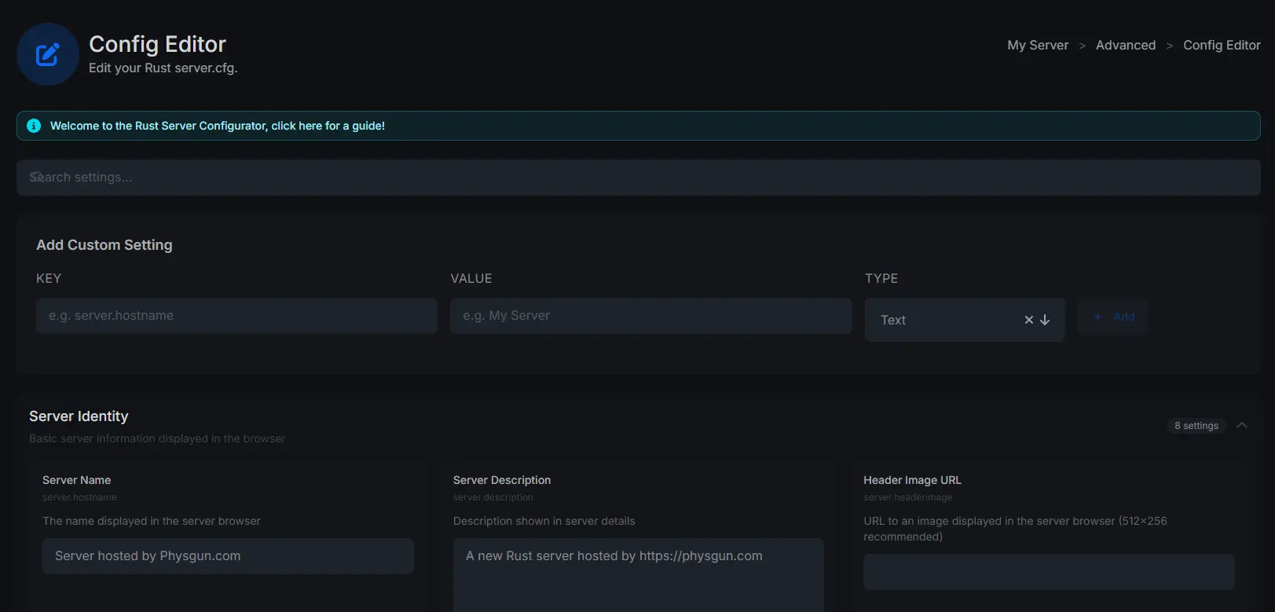Edit the Server Description text area

tap(639, 575)
